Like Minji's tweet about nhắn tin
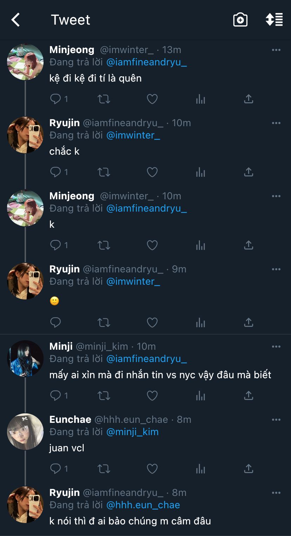This screenshot has height=536, width=291. [152, 396]
